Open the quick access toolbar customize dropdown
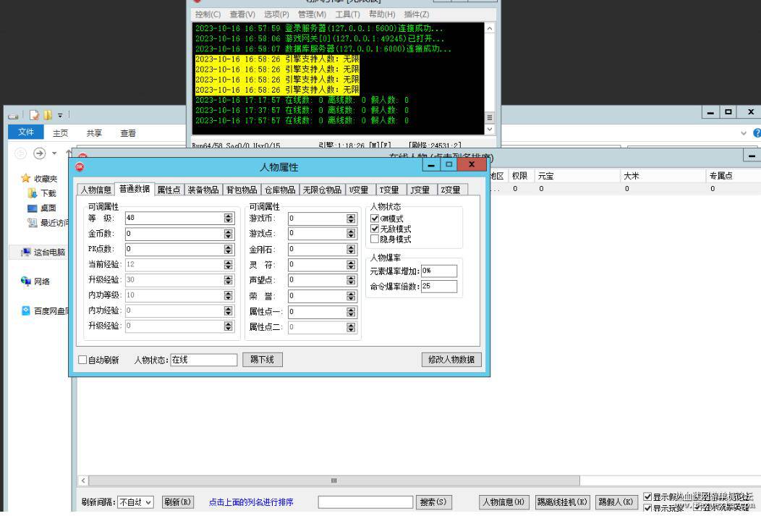The image size is (761, 516). tap(60, 115)
